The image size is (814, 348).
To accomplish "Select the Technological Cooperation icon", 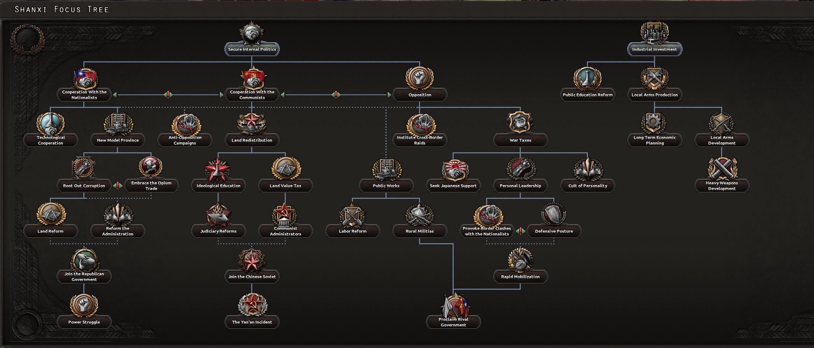I will coord(50,124).
